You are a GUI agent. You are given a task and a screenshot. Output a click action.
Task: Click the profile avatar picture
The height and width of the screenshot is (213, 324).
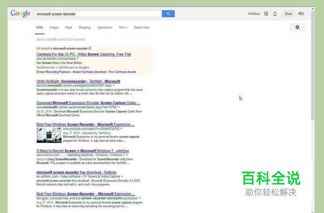(x=301, y=14)
